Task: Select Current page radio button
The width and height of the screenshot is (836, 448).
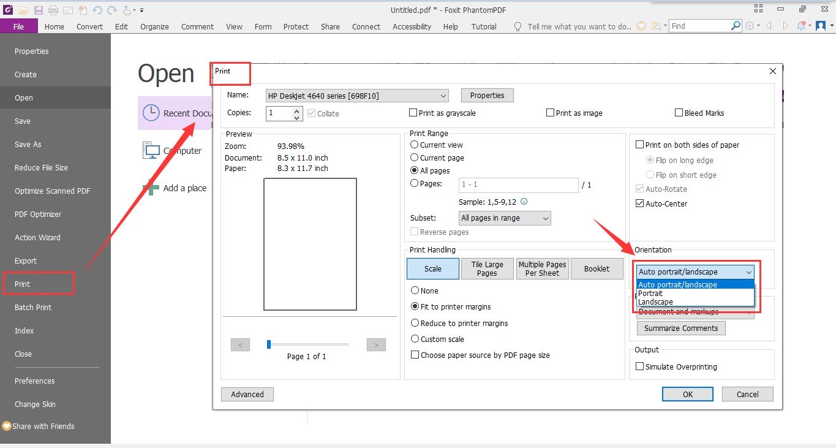Action: [x=415, y=158]
